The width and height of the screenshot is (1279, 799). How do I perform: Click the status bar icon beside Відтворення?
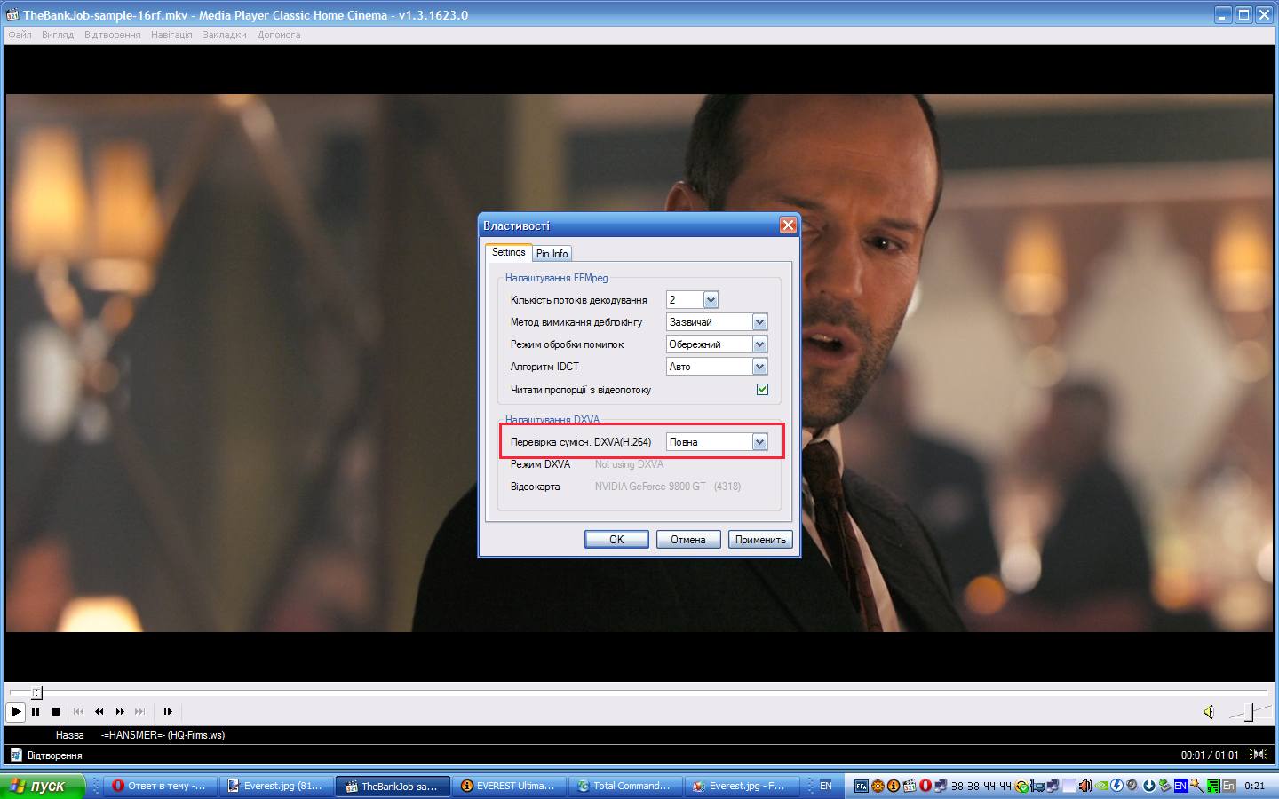pyautogui.click(x=15, y=755)
